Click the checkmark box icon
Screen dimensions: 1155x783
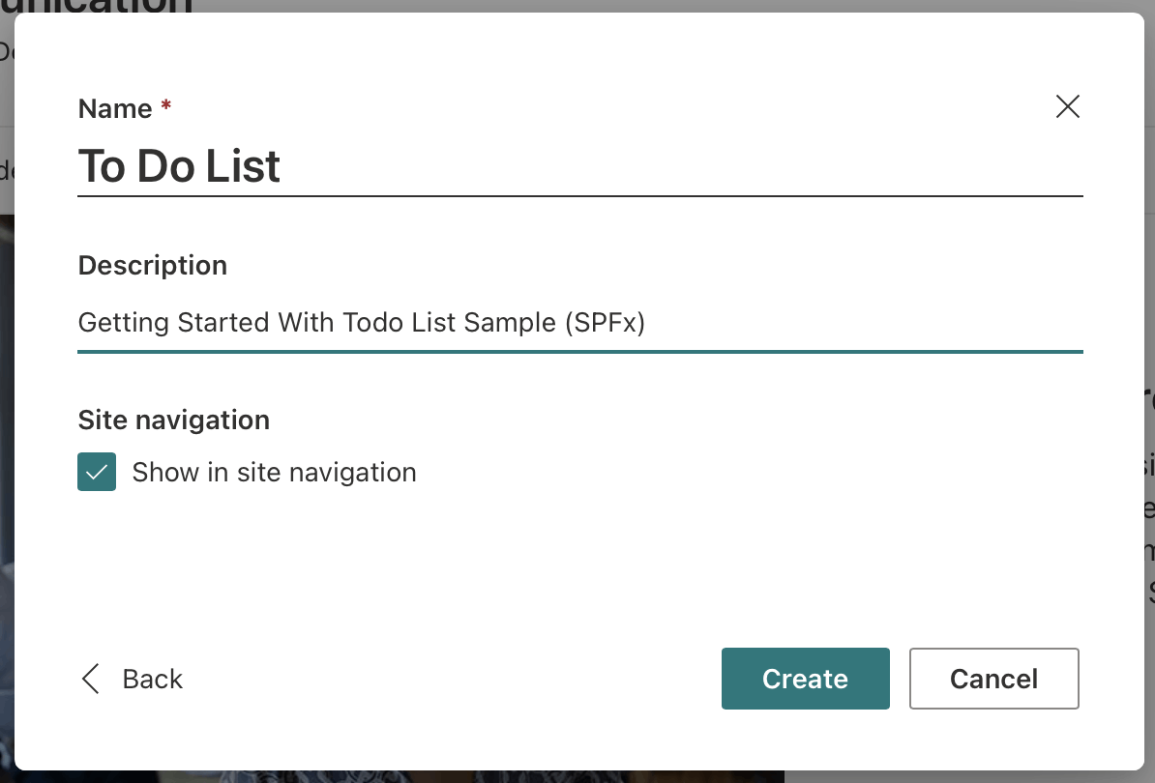pos(97,472)
